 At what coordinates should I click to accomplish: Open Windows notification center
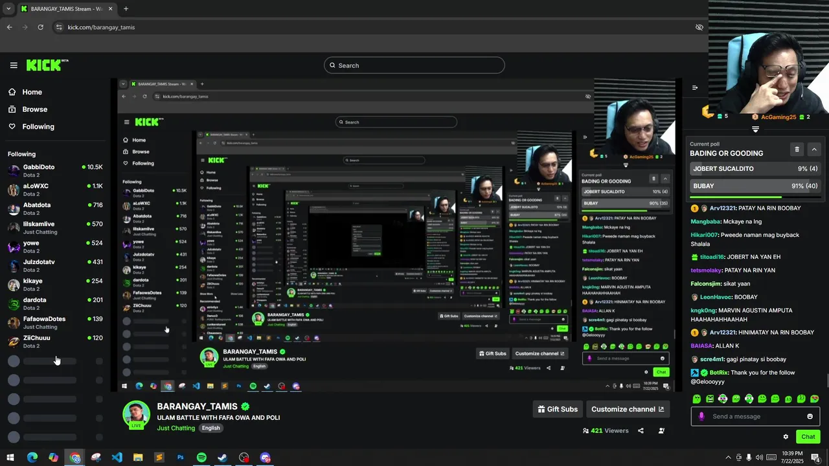point(815,458)
